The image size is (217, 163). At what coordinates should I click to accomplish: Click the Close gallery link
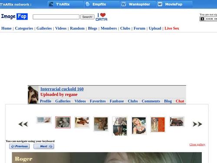tap(197, 144)
